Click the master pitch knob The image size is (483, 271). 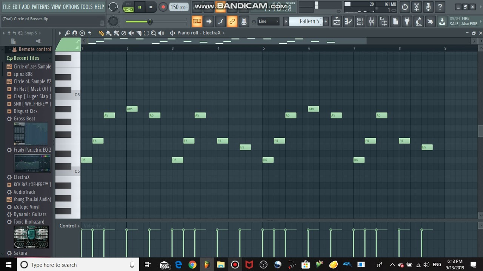point(113,21)
